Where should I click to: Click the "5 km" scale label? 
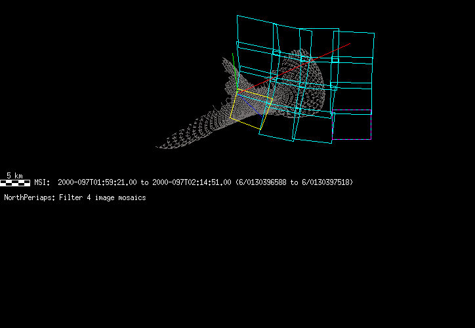click(14, 176)
